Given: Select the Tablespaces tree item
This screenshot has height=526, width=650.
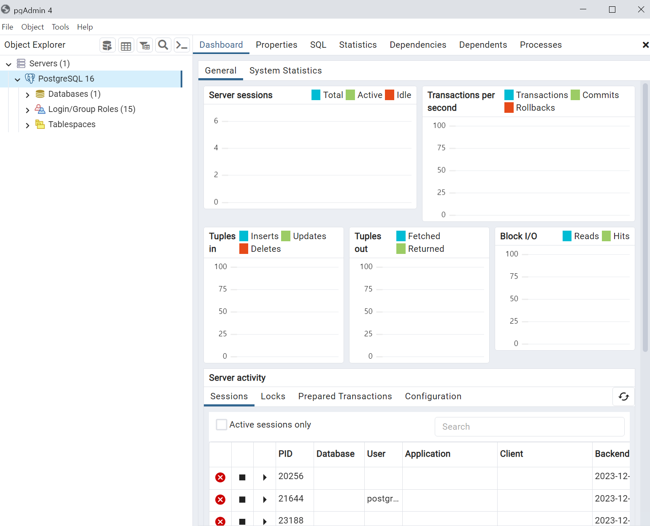Looking at the screenshot, I should [x=72, y=124].
